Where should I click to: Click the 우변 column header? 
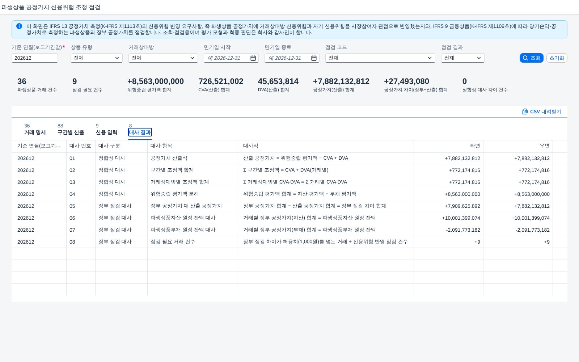click(x=518, y=146)
